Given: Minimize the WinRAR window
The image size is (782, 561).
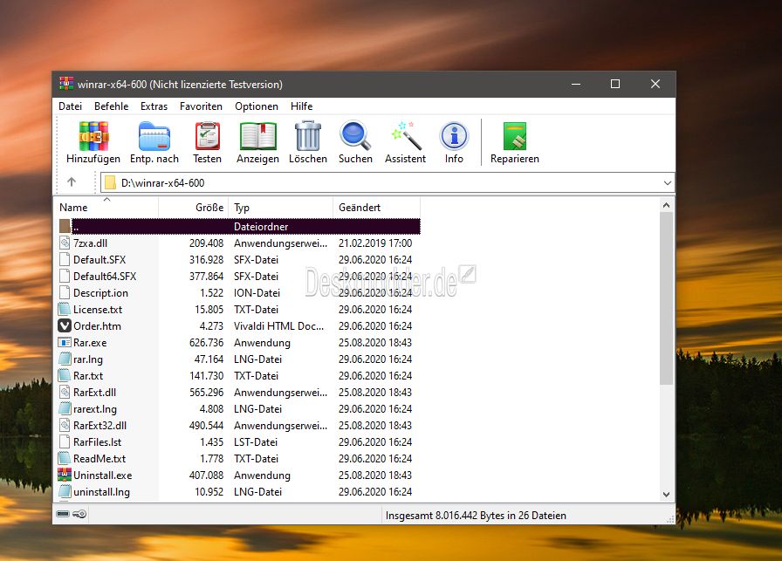Looking at the screenshot, I should click(576, 85).
